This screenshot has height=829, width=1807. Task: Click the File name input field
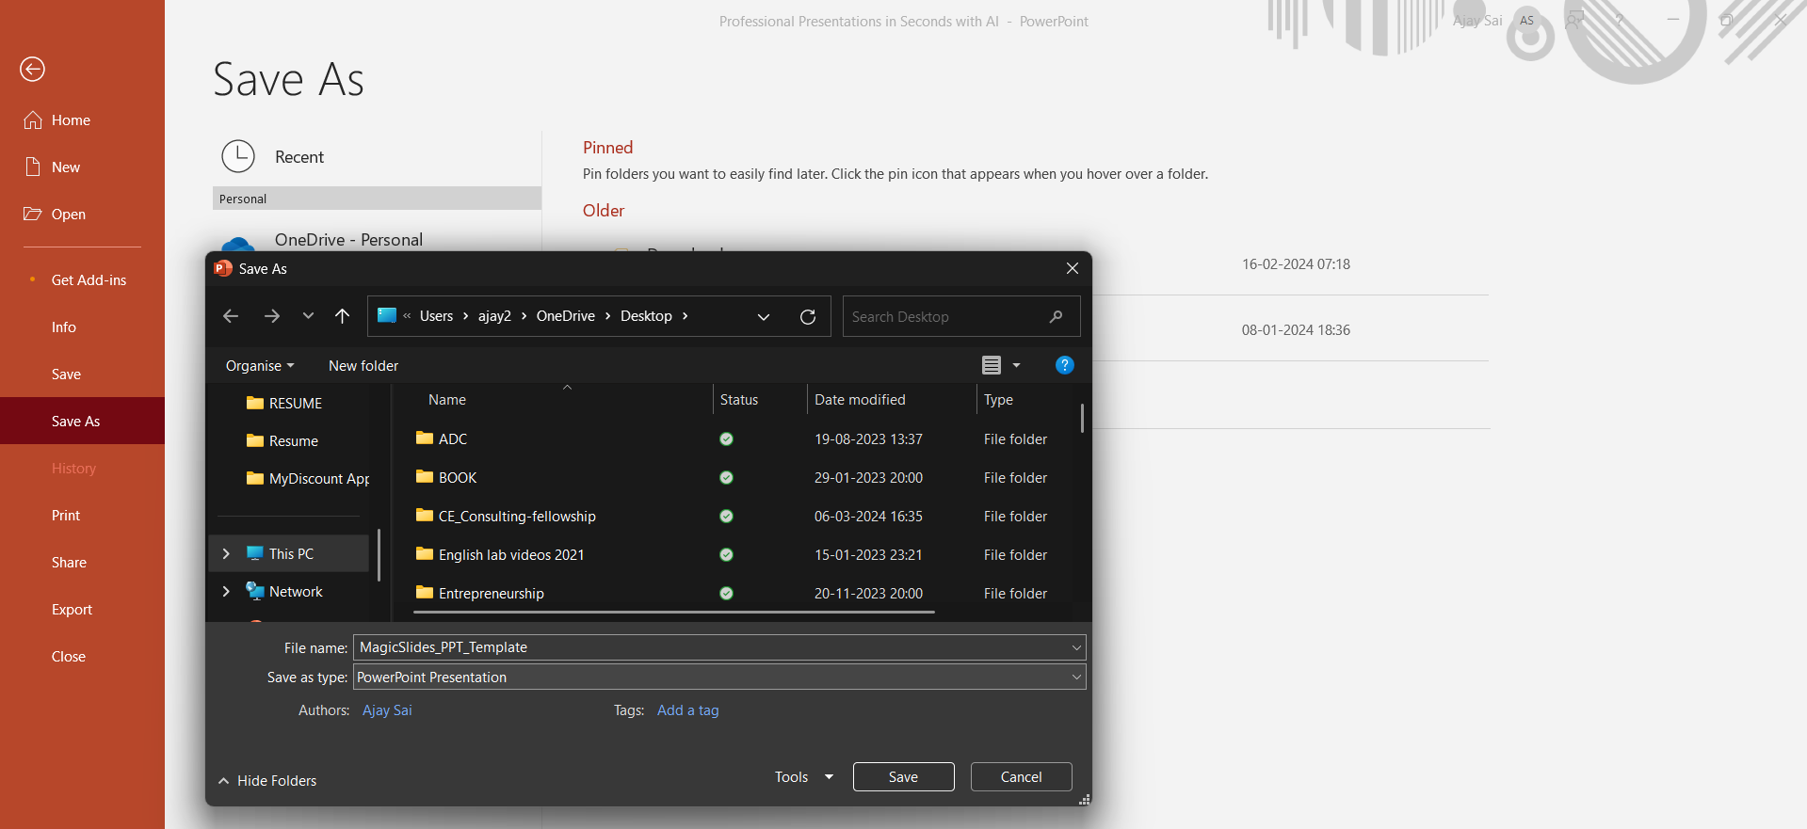pos(711,647)
